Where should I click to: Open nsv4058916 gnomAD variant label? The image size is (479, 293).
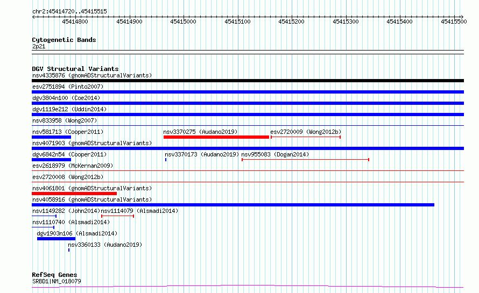92,199
